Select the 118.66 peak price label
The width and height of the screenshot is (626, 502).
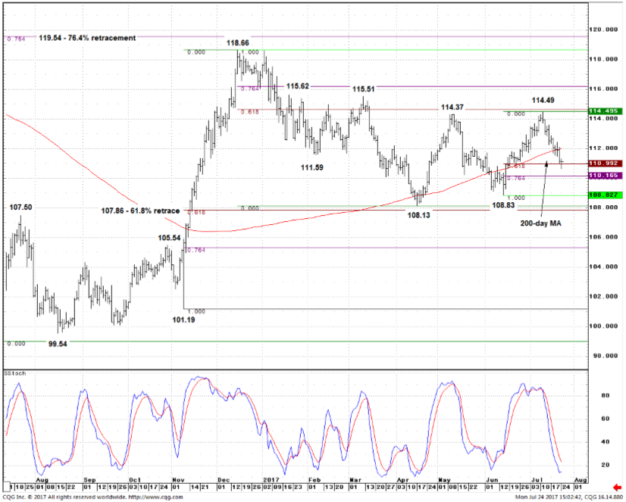click(239, 43)
